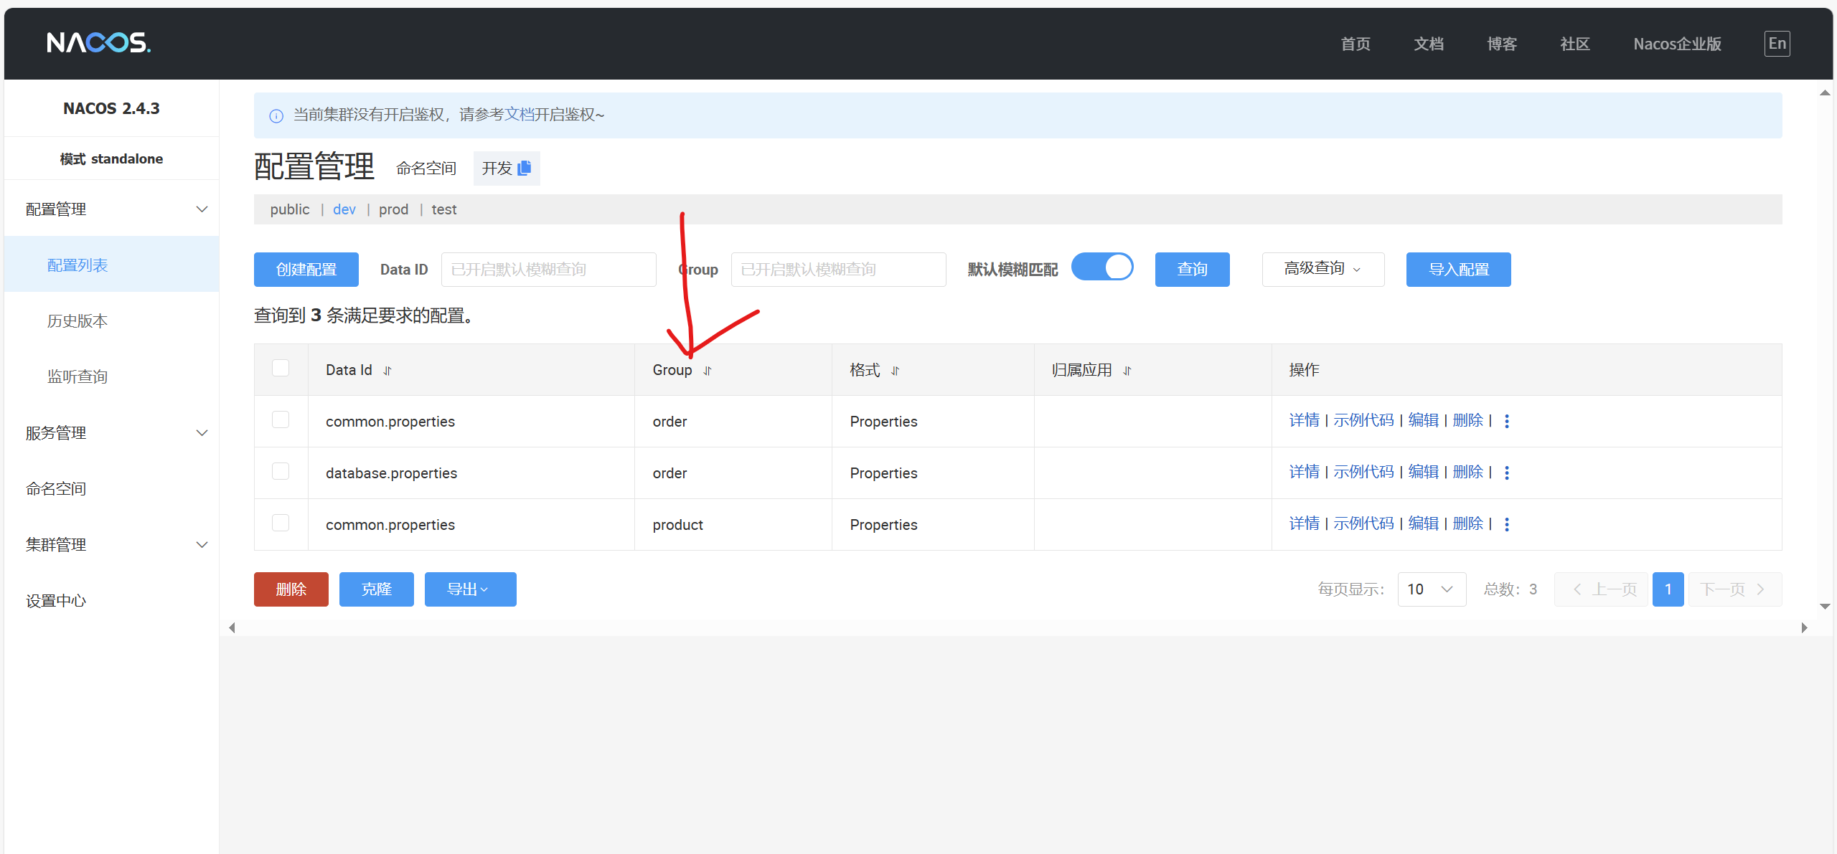The height and width of the screenshot is (854, 1837).
Task: Click the 克隆 button
Action: 376,589
